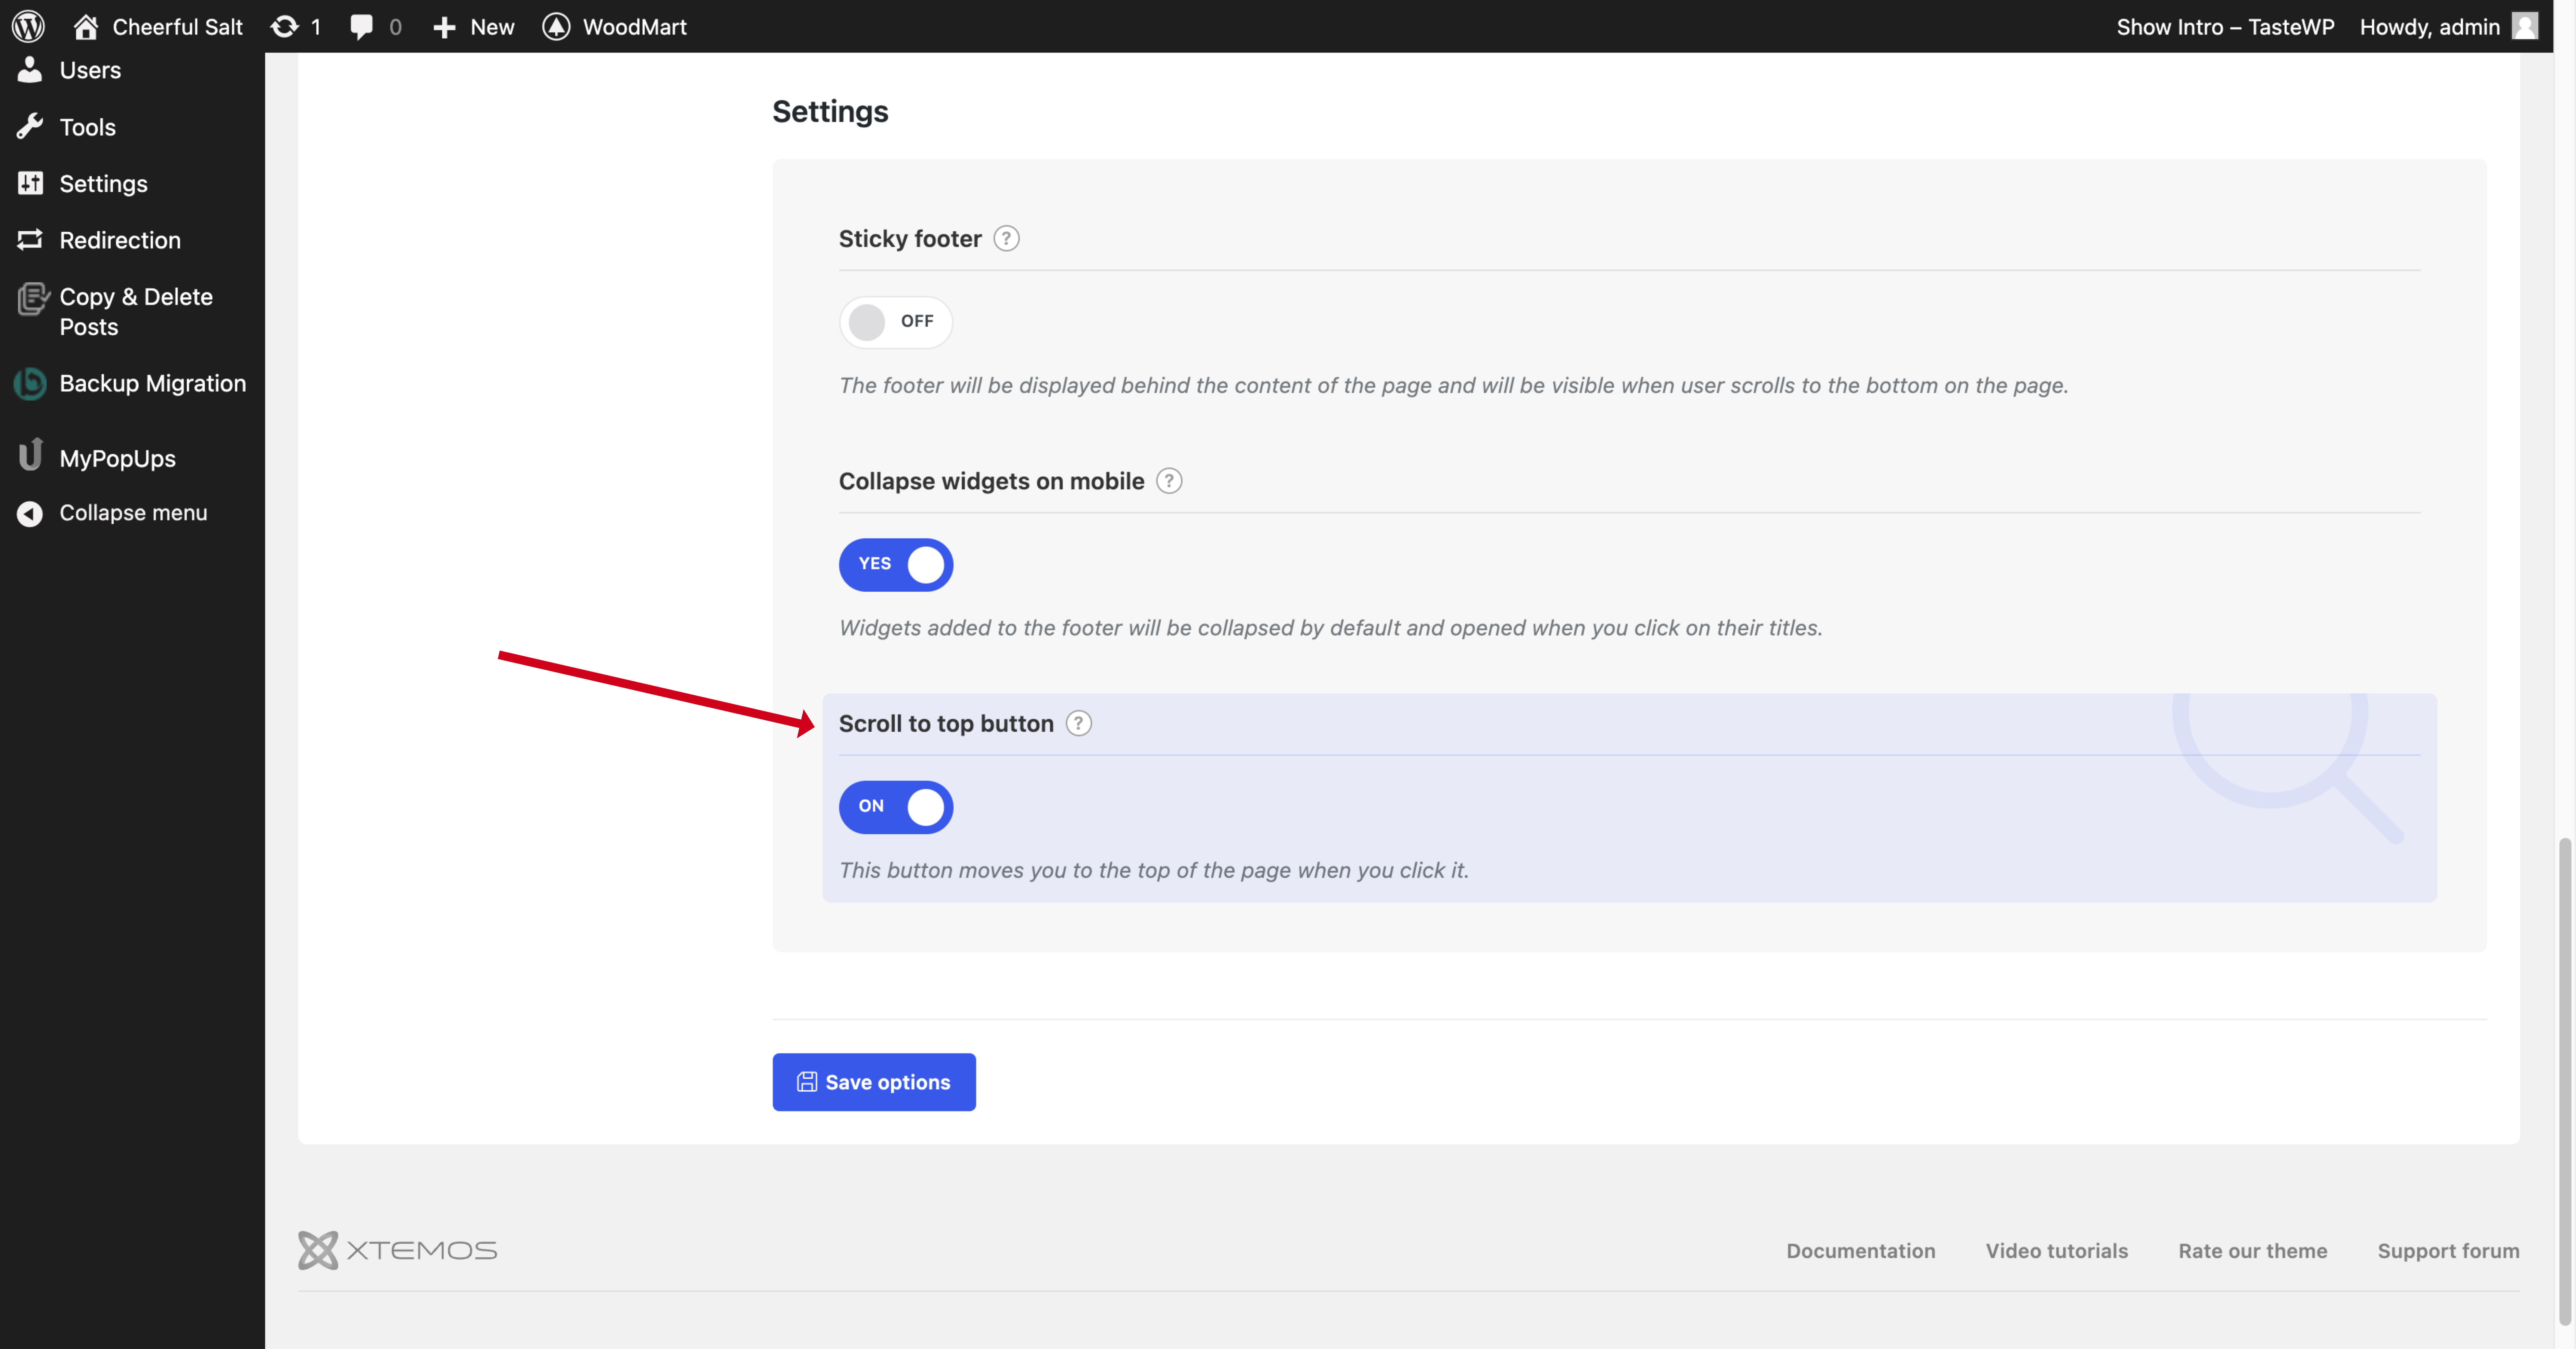2576x1349 pixels.
Task: Show help tooltip for Sticky footer
Action: [x=1006, y=239]
